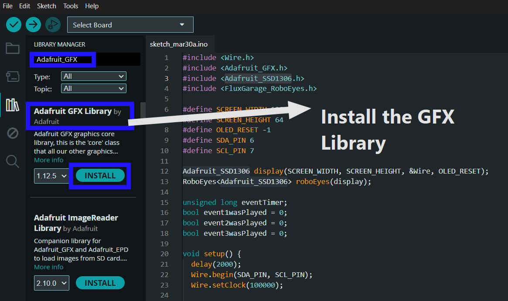Install the Adafruit ImageReader Library
This screenshot has width=508, height=301.
coord(100,283)
